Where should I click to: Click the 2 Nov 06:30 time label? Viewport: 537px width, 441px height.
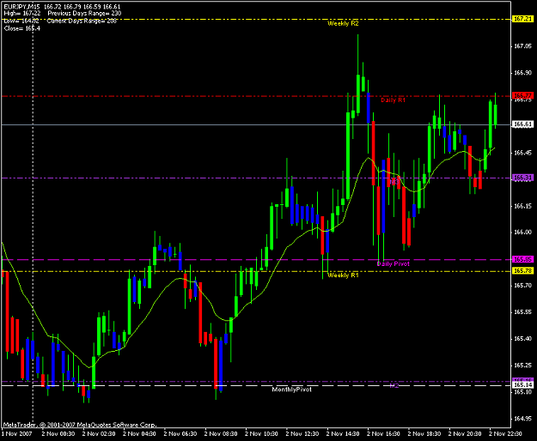coord(180,434)
